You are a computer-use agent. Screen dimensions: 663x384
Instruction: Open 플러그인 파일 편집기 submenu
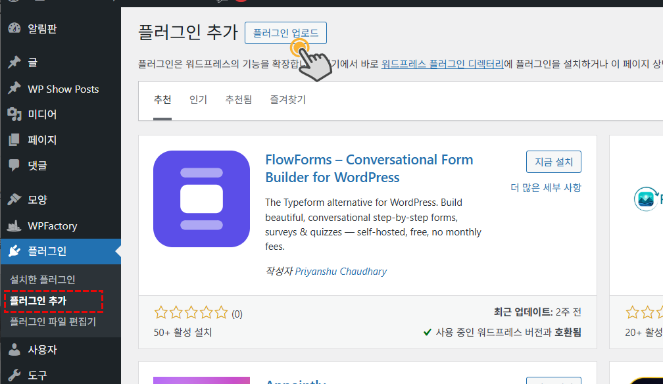click(x=53, y=322)
